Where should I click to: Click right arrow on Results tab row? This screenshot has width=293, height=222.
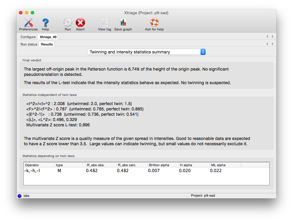(273, 44)
